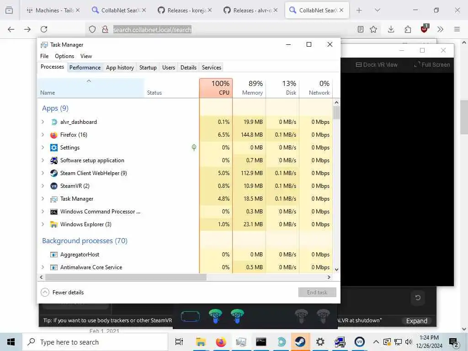Image resolution: width=468 pixels, height=351 pixels.
Task: Switch to the App history tab
Action: pos(120,68)
